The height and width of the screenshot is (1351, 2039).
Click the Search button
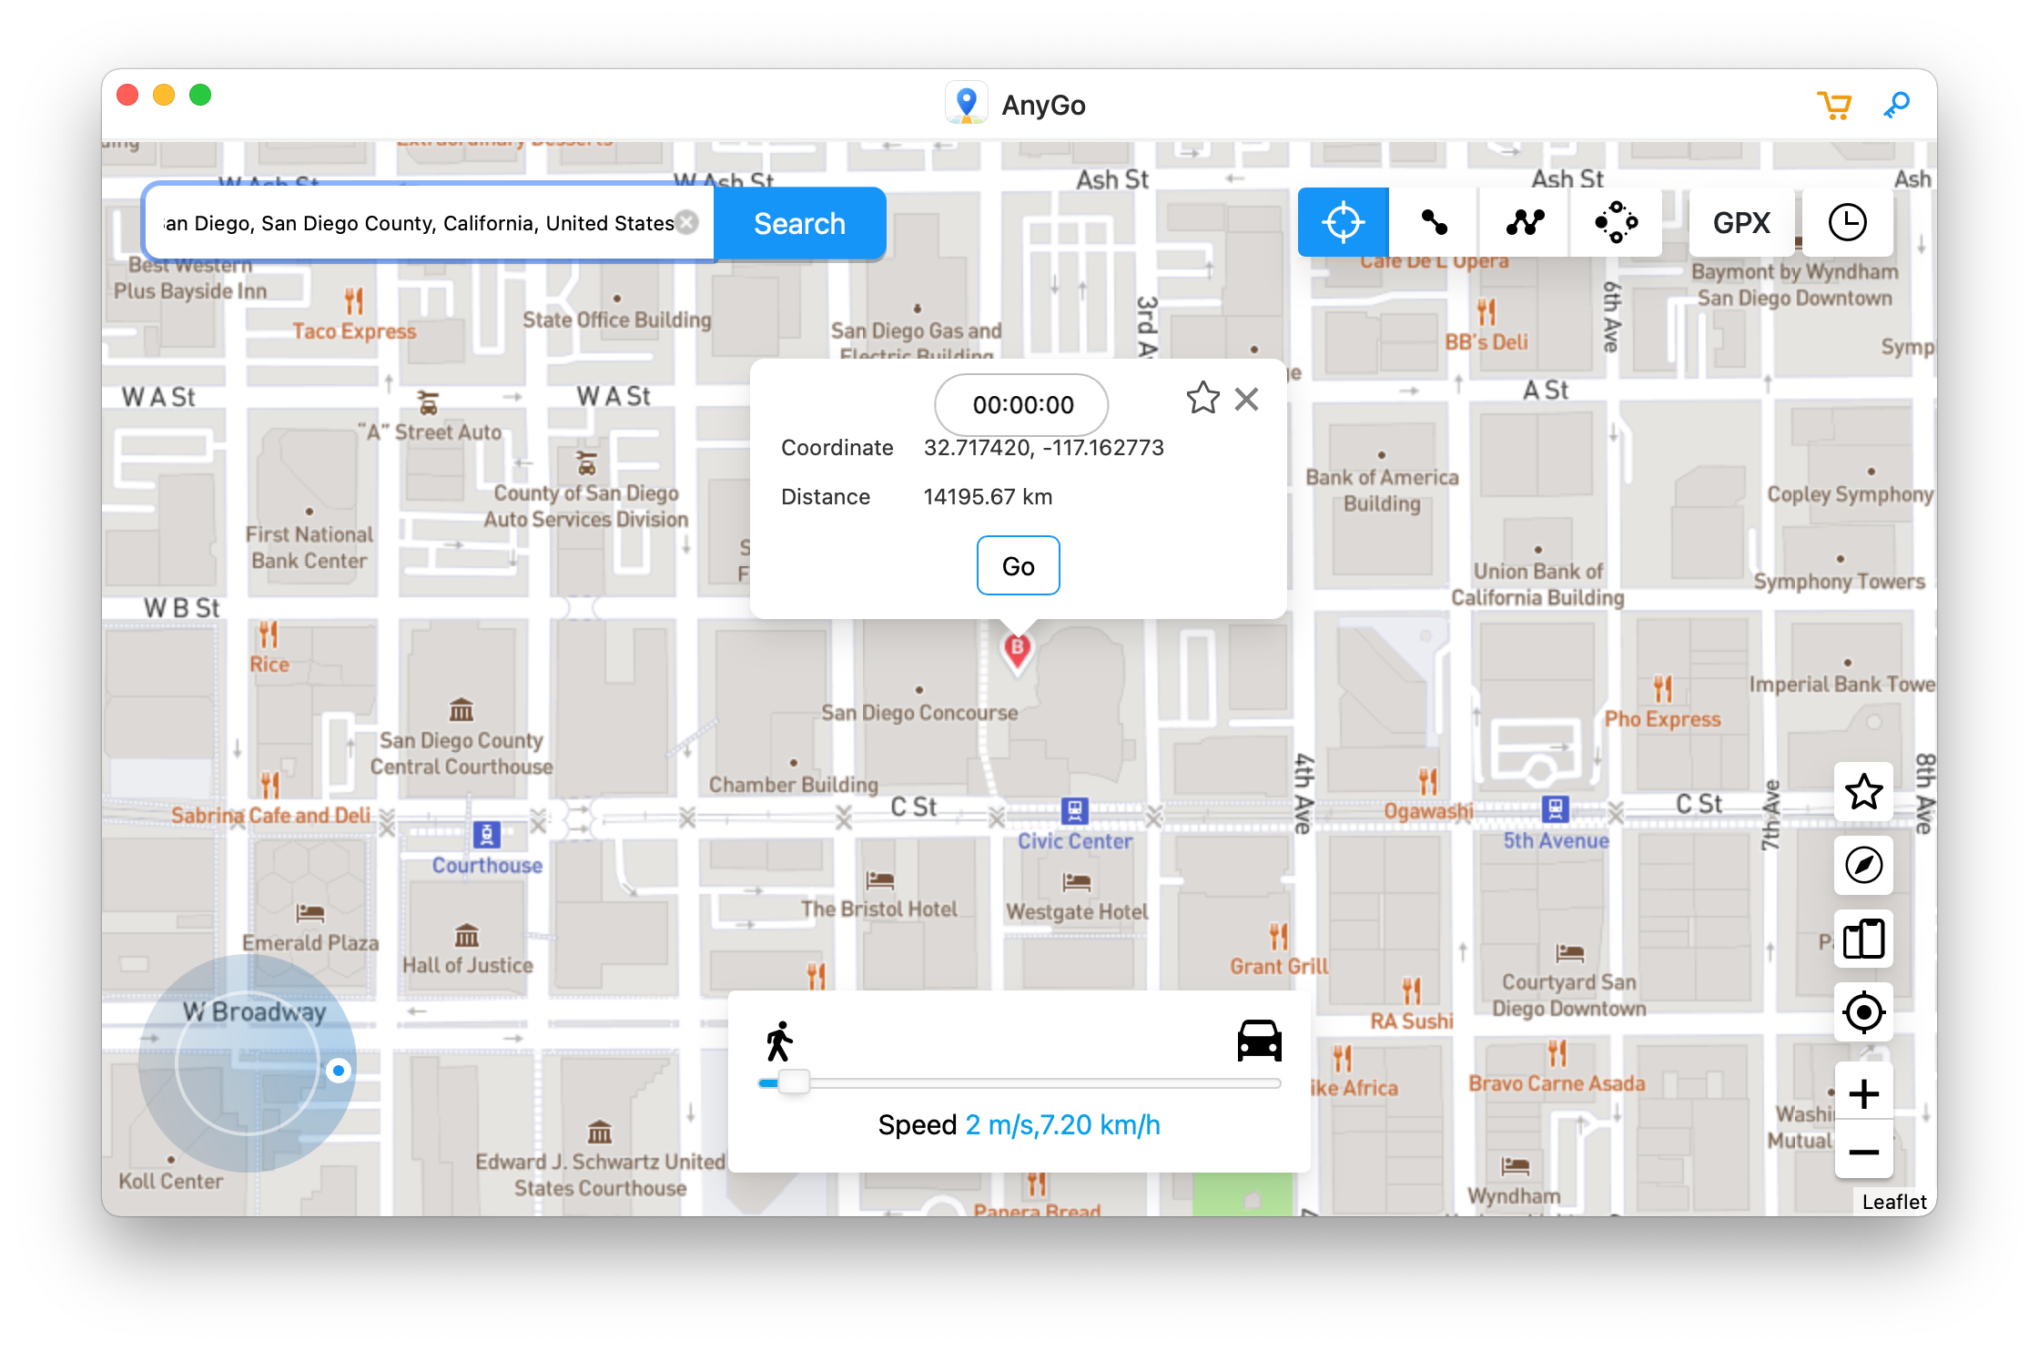[799, 223]
